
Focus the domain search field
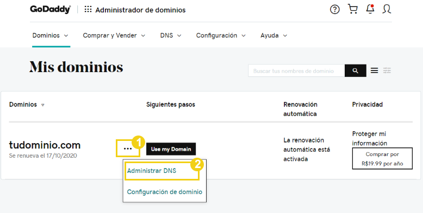pos(296,71)
